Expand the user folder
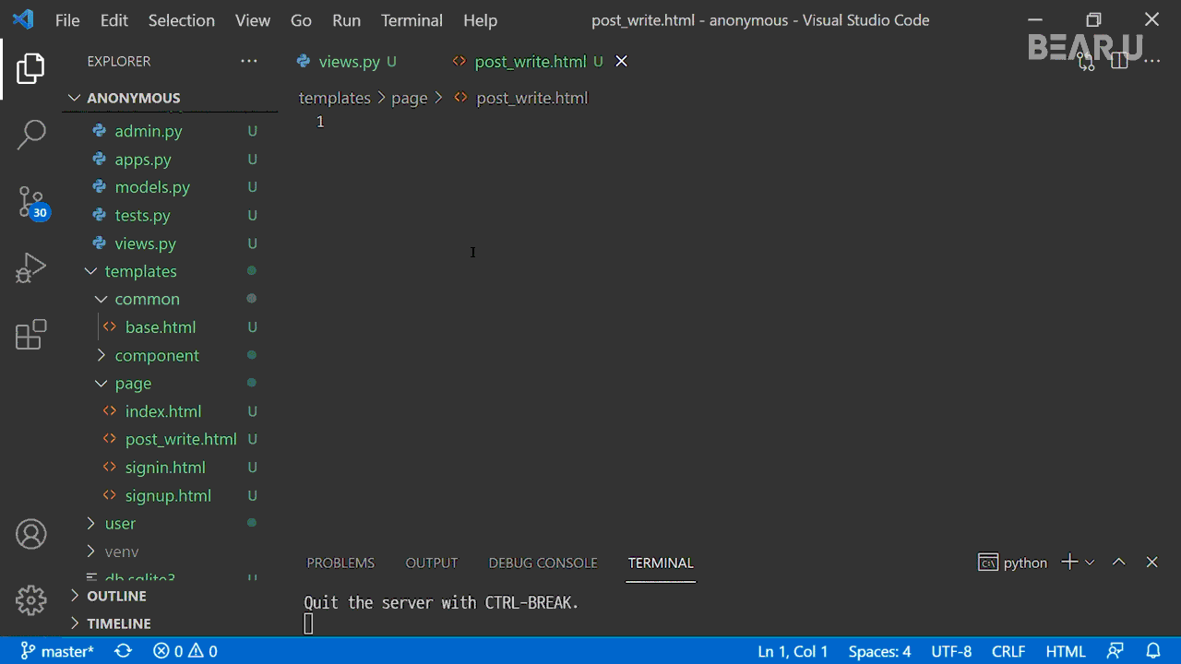Viewport: 1181px width, 664px height. (120, 523)
